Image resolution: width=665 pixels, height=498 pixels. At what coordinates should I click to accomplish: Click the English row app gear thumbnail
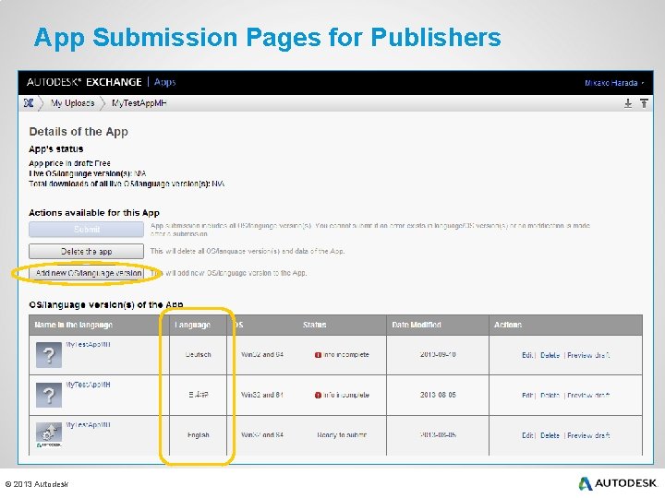pyautogui.click(x=49, y=435)
